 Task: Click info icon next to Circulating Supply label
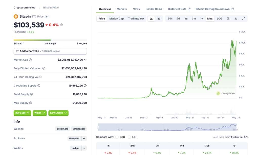[39, 86]
